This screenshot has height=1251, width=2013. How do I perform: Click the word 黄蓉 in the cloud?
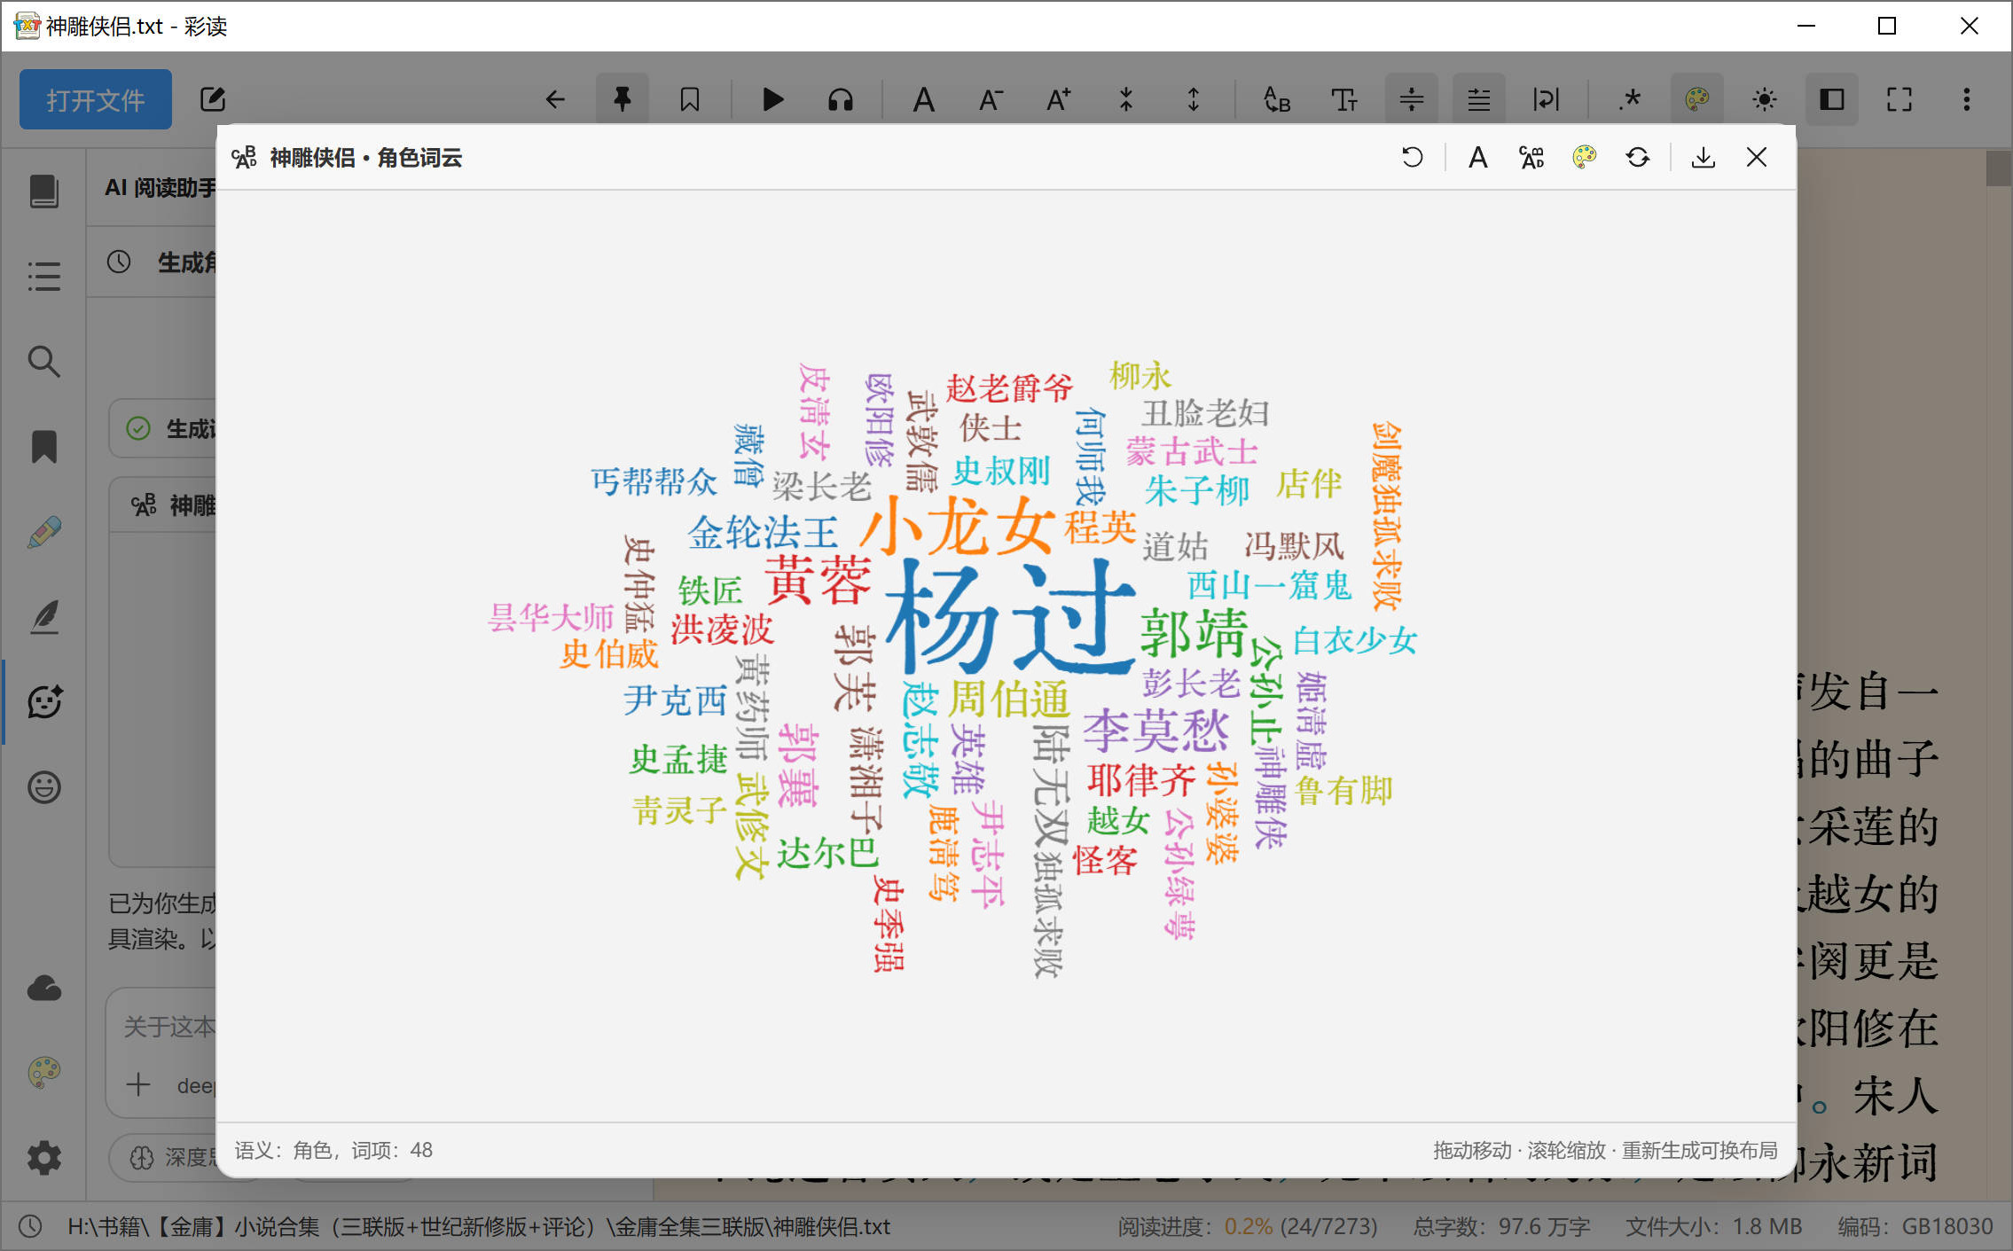[x=819, y=581]
